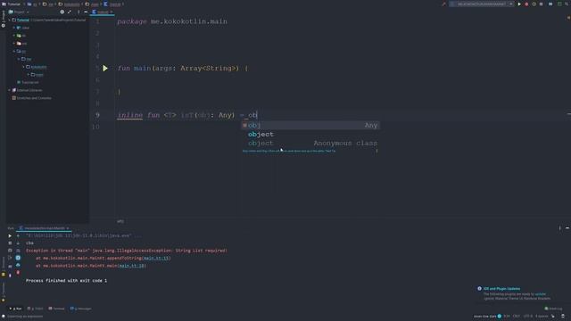Click the red Debug icon in top toolbar
Image resolution: width=571 pixels, height=321 pixels.
(x=526, y=4)
